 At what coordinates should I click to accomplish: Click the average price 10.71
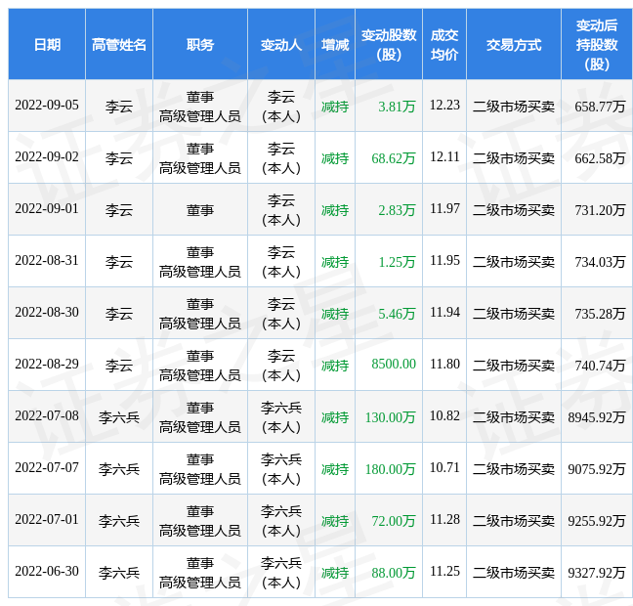pyautogui.click(x=444, y=467)
